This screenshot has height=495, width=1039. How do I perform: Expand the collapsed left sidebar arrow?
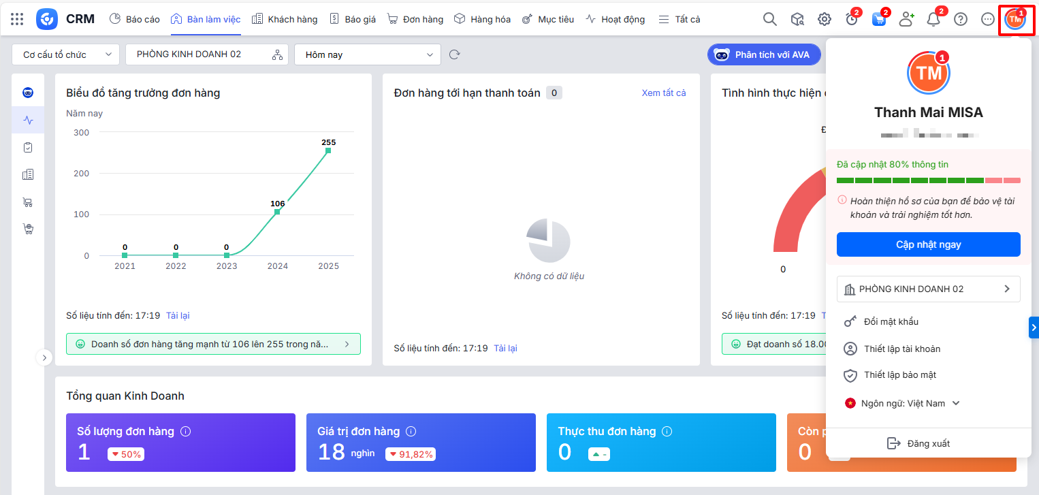44,357
